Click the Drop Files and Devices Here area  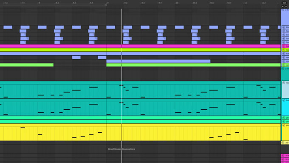(x=121, y=149)
